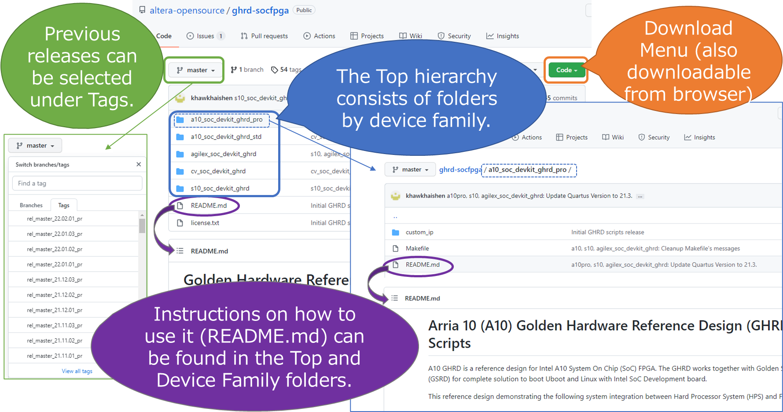Select the rel_master_22.02.01_pr tag

tap(55, 219)
